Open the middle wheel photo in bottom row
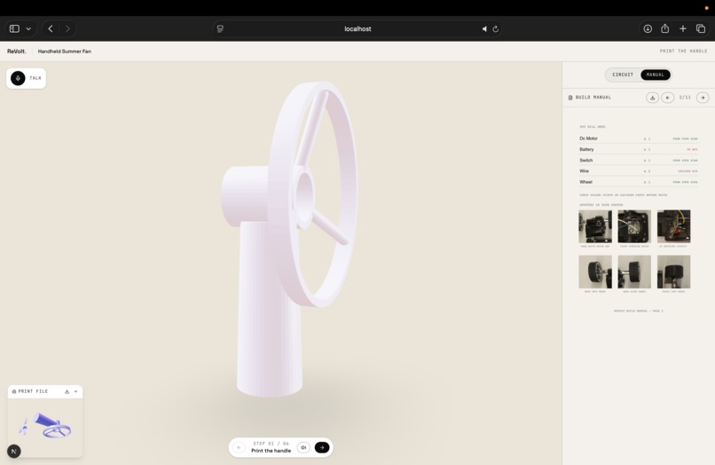The width and height of the screenshot is (715, 465). coord(634,272)
